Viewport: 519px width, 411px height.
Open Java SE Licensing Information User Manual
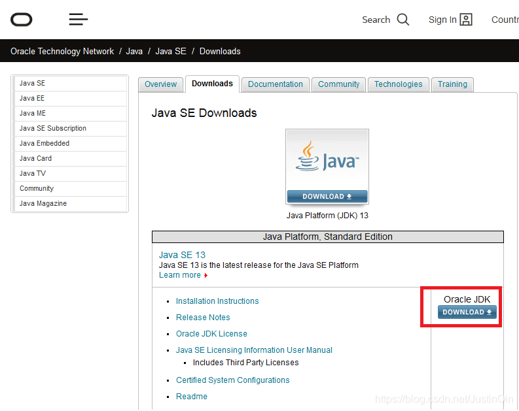(x=254, y=350)
